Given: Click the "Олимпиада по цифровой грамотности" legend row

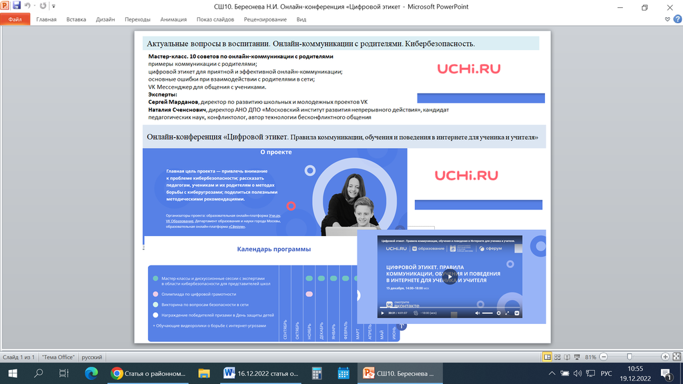Looking at the screenshot, I should [x=194, y=294].
